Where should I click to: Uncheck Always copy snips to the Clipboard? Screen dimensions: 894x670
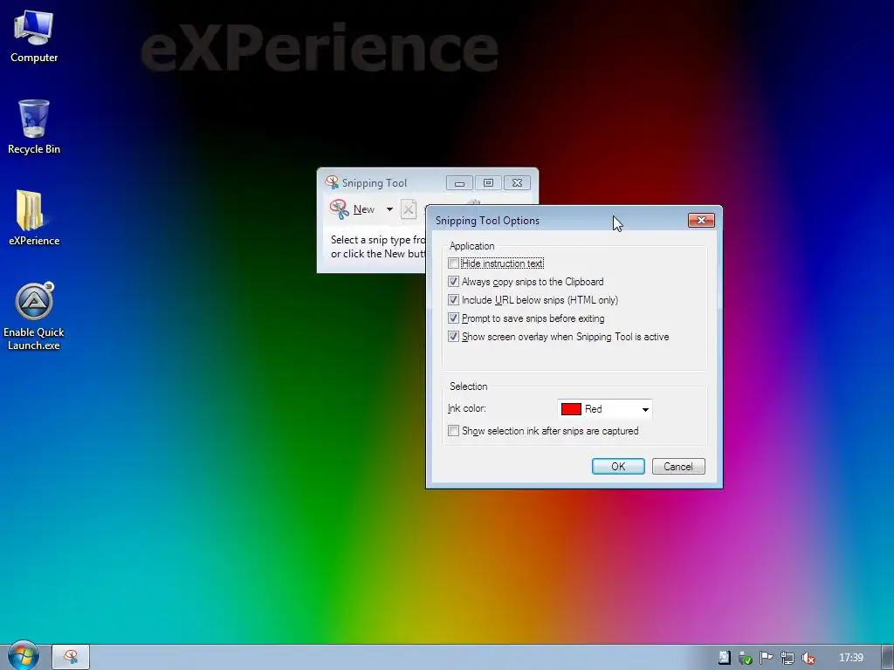[x=453, y=282]
